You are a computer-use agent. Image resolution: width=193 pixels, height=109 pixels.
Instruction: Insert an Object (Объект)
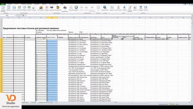pos(135,8)
